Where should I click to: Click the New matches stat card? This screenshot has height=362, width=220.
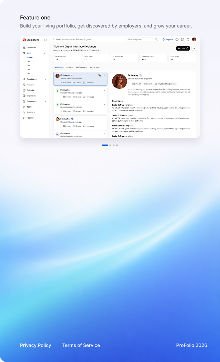(67, 58)
